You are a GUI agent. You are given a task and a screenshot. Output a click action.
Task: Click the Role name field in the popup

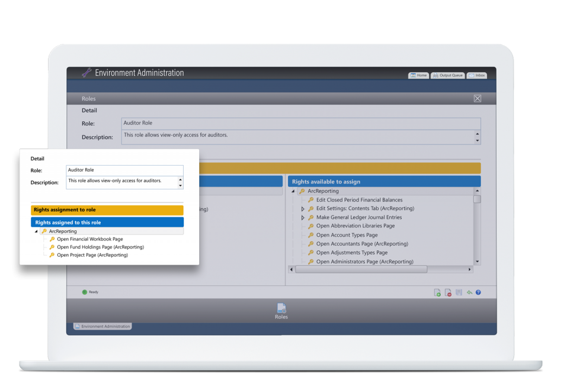tap(124, 170)
